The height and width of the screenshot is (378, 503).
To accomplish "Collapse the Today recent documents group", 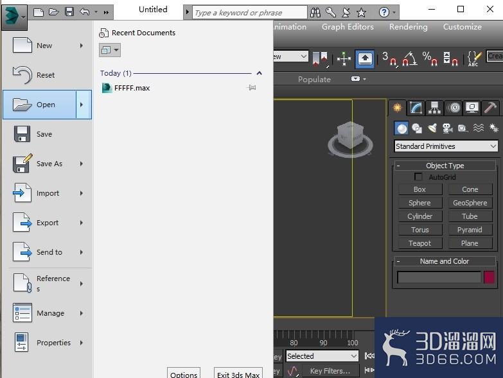I will point(259,73).
